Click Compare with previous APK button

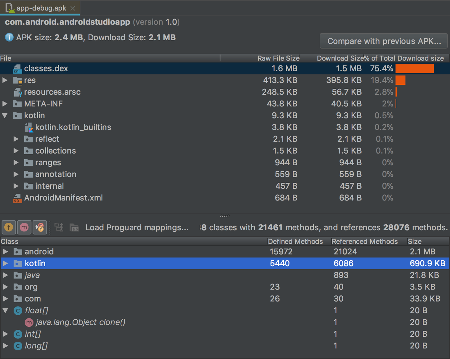tap(384, 41)
